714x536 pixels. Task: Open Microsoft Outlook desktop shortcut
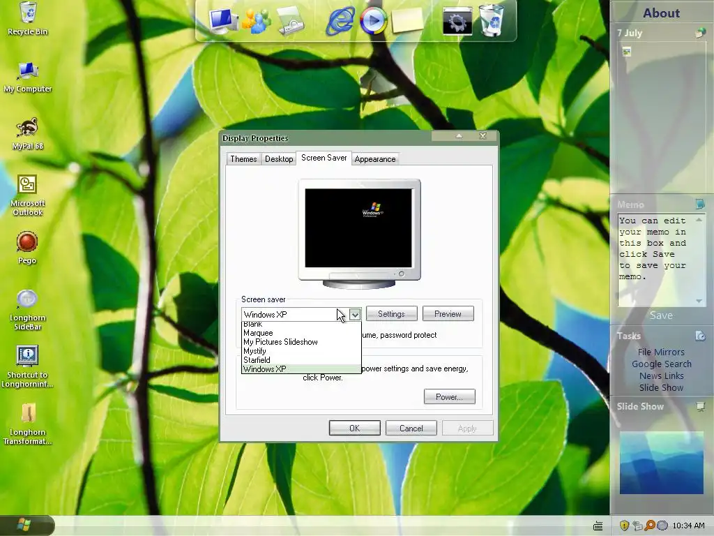pos(28,195)
